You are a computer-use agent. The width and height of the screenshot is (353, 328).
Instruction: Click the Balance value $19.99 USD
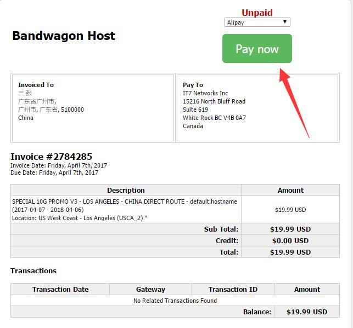coord(307,312)
